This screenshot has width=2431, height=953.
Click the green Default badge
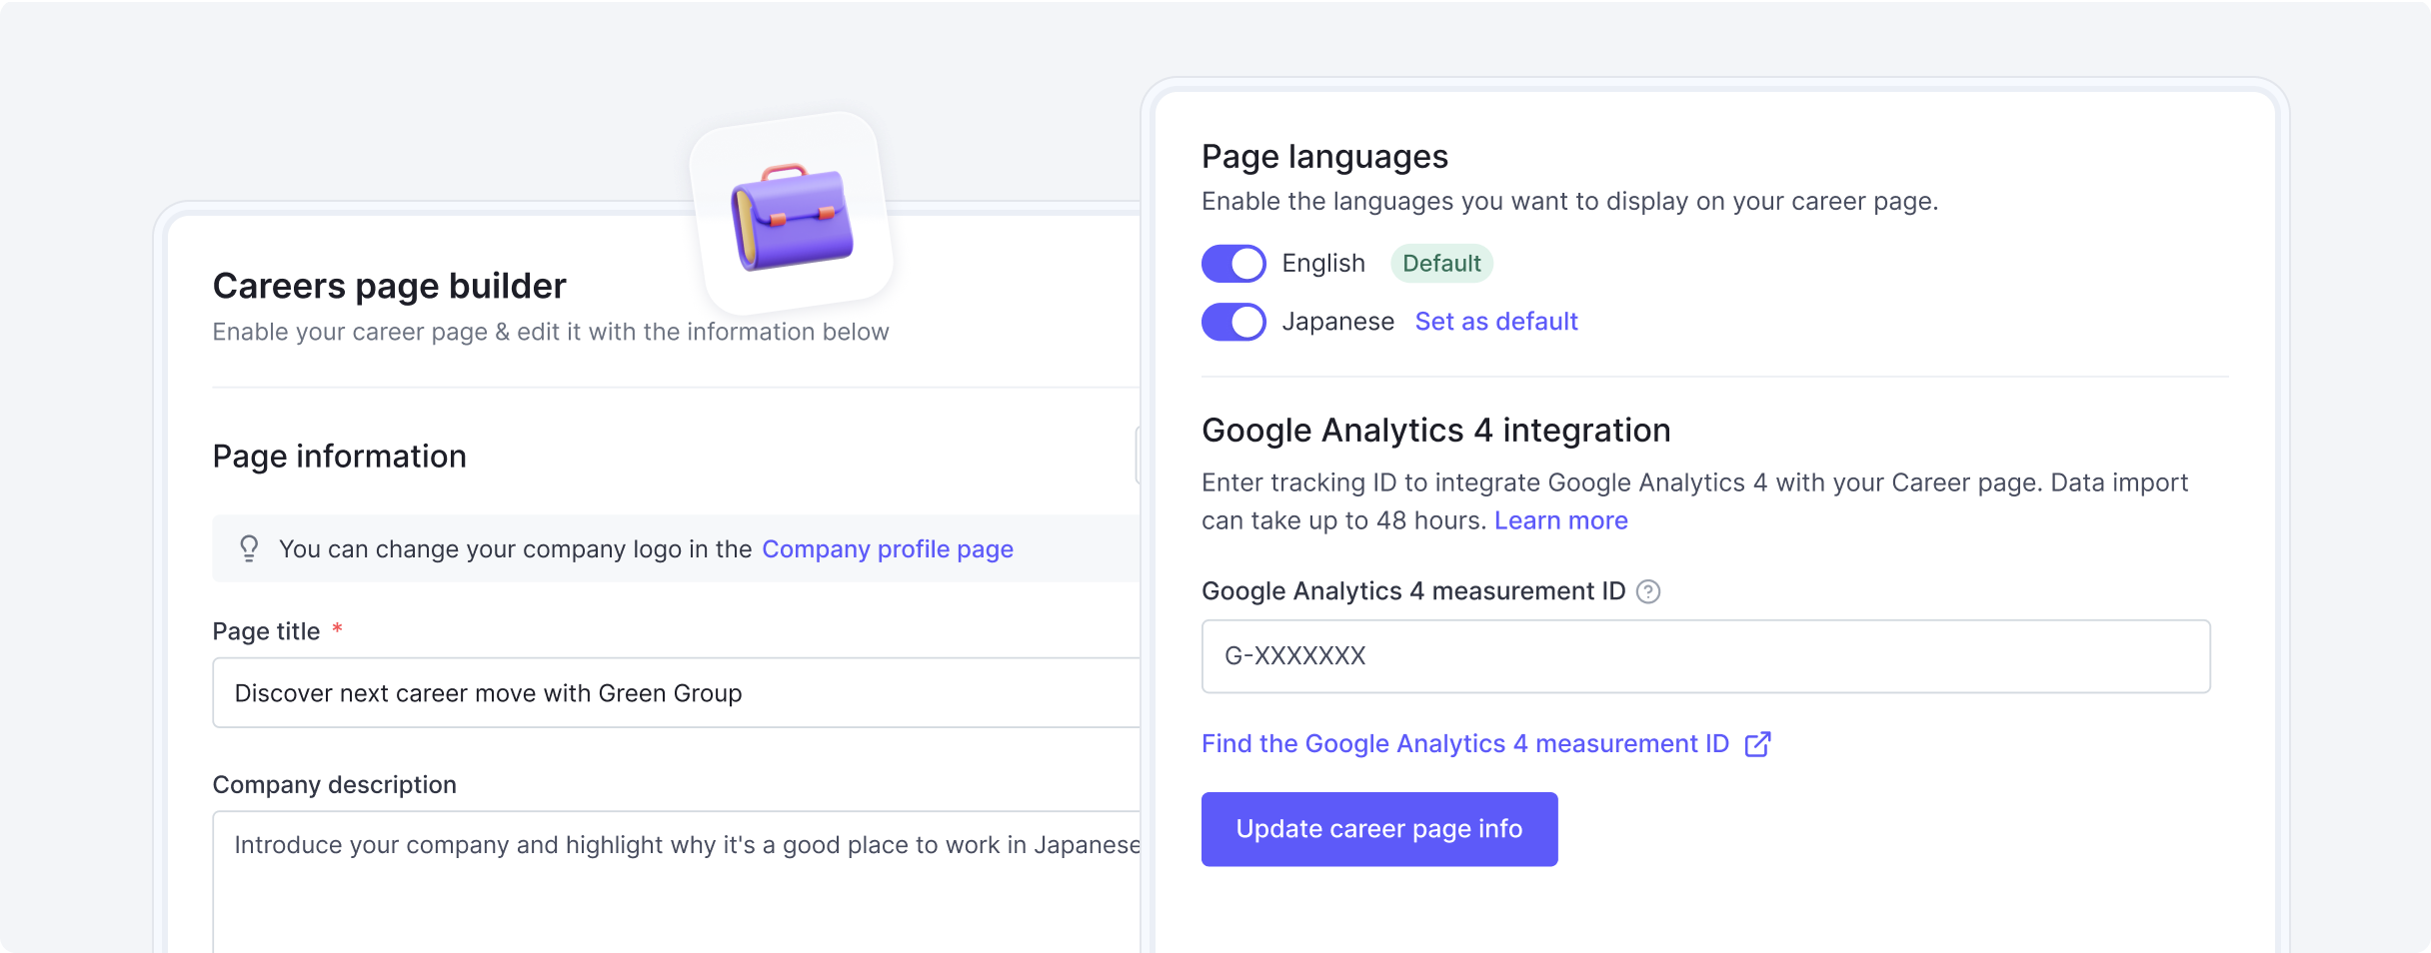[1441, 264]
